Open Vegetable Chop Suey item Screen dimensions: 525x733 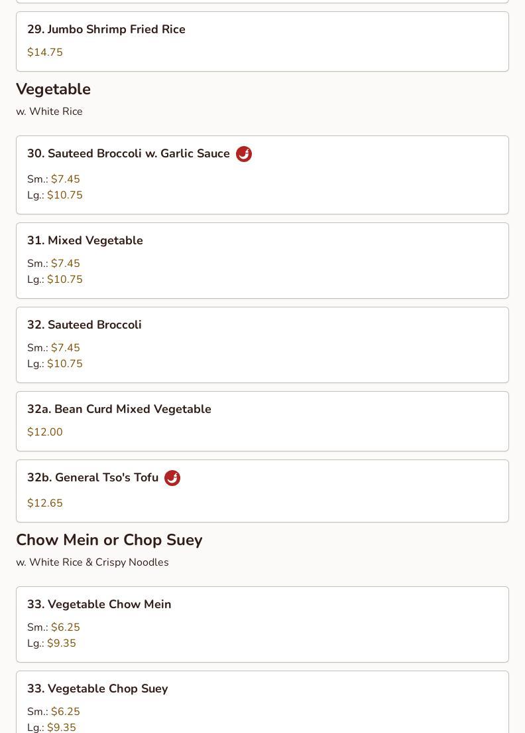[97, 689]
